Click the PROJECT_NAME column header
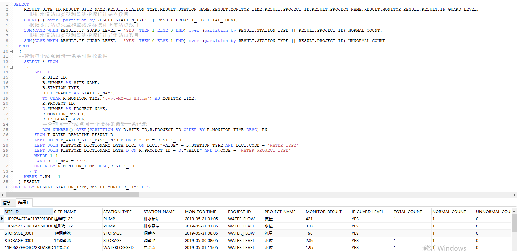This screenshot has width=517, height=251. (x=284, y=212)
